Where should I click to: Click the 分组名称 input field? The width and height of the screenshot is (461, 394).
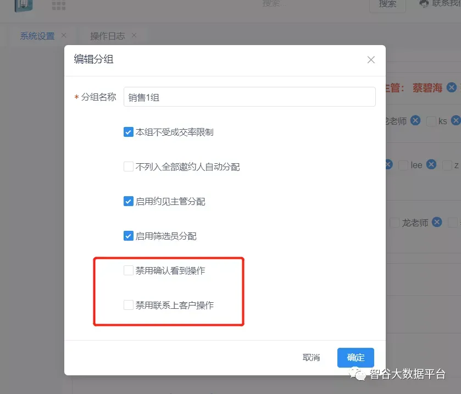(249, 97)
